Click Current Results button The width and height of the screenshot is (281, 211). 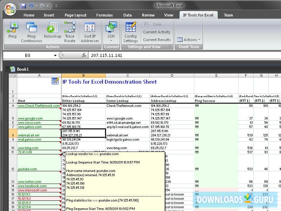(157, 40)
